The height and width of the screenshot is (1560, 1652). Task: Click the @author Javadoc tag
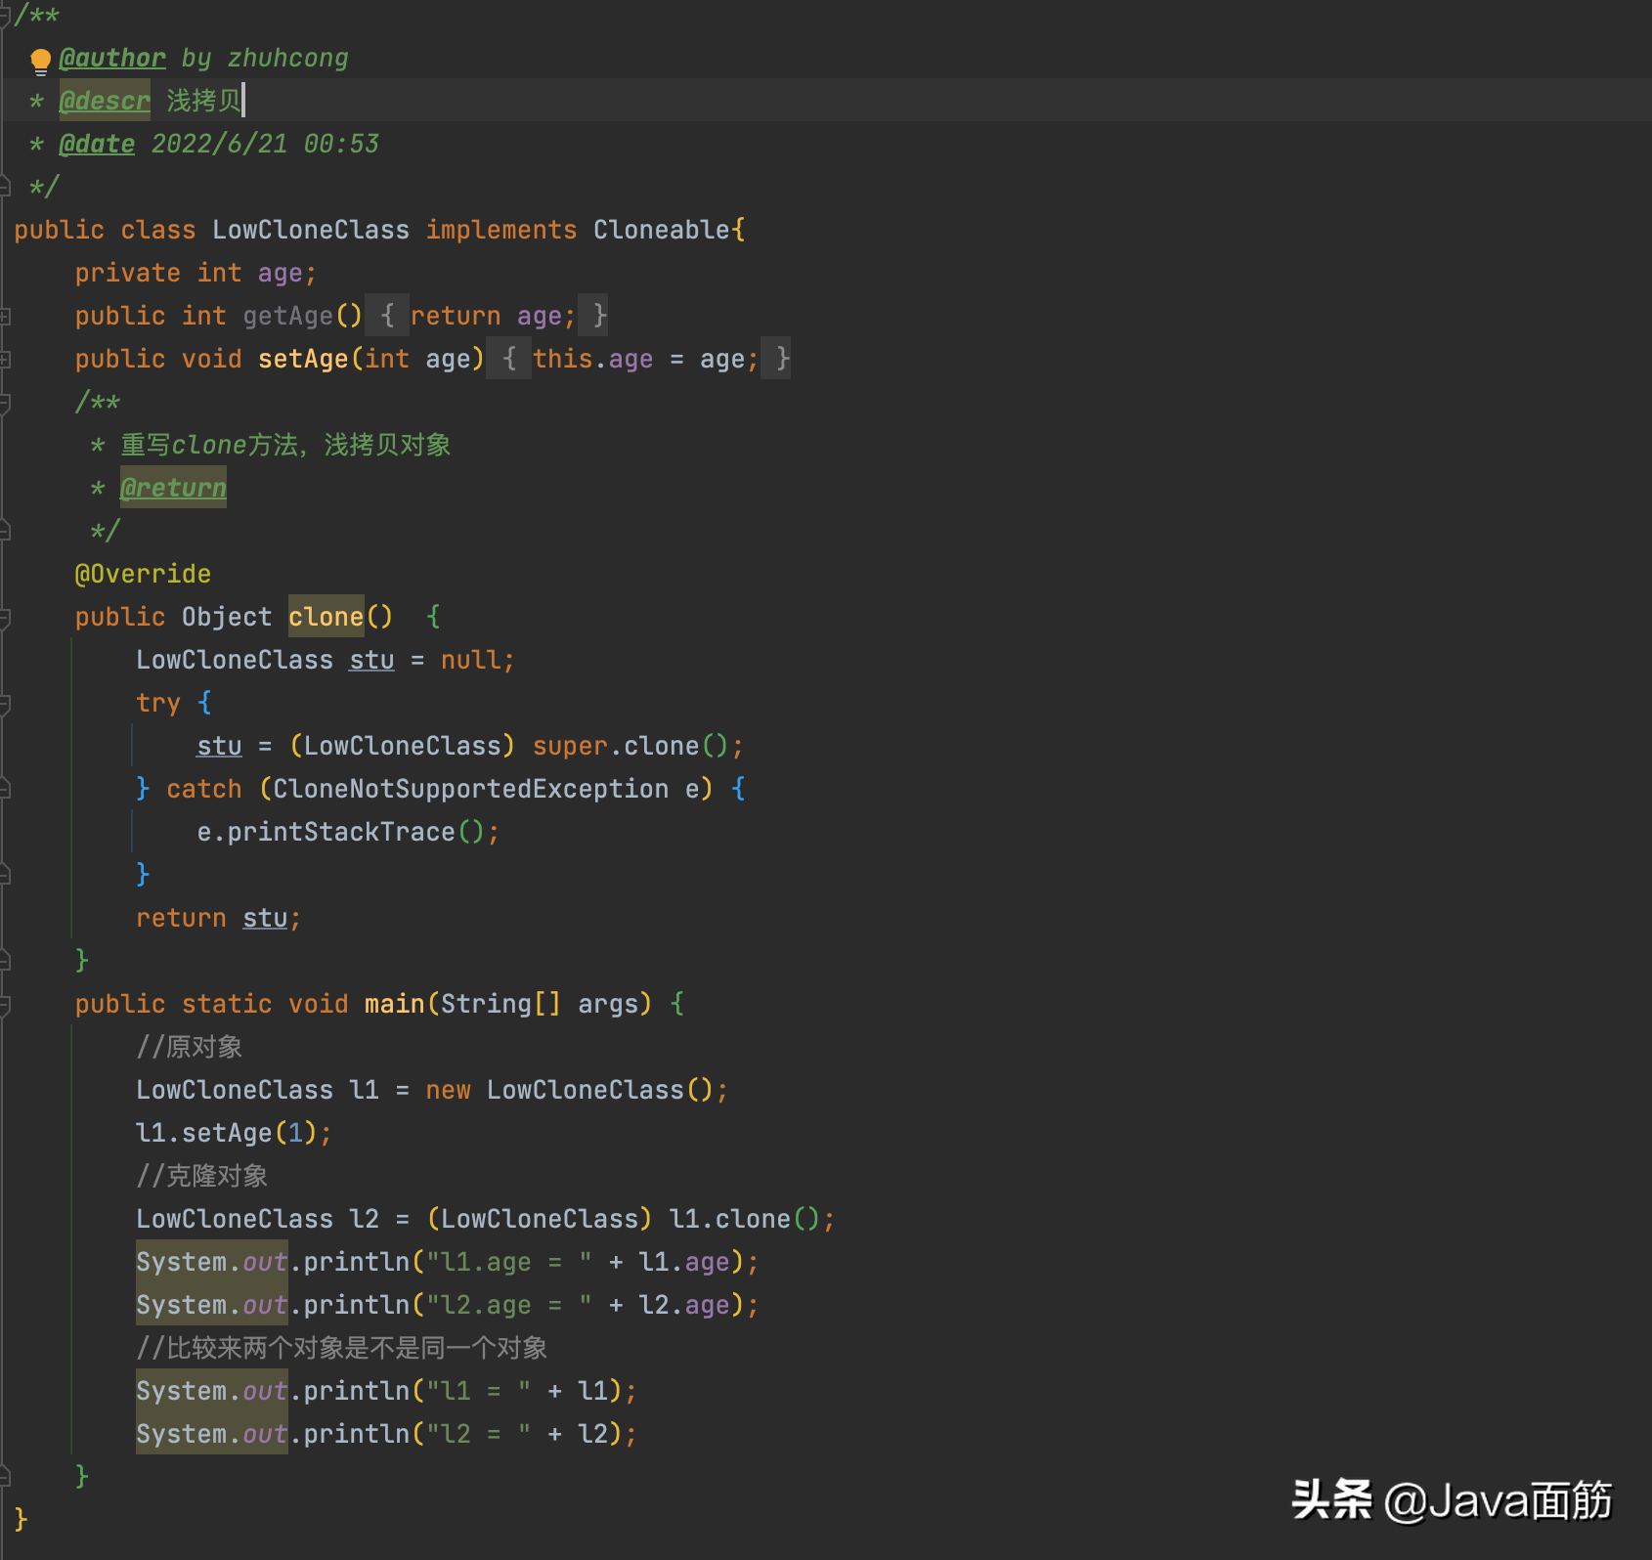pos(112,59)
